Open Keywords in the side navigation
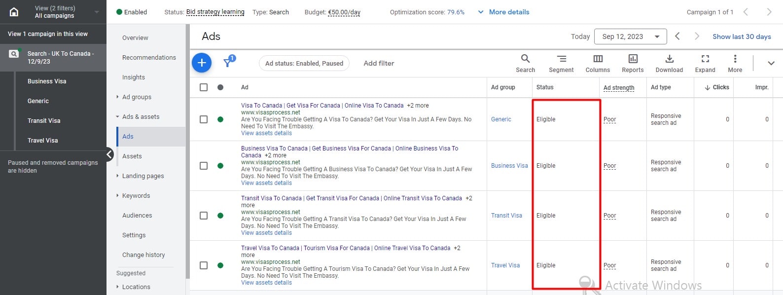 click(x=136, y=196)
